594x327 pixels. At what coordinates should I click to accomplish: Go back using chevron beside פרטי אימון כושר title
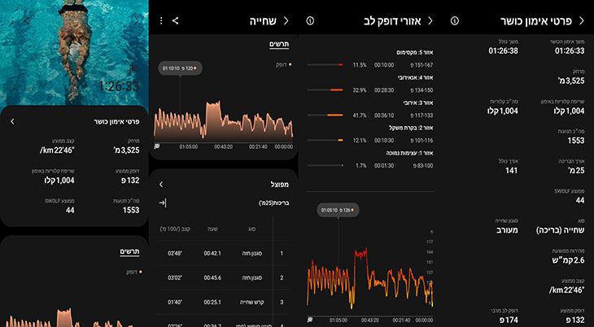(x=582, y=21)
